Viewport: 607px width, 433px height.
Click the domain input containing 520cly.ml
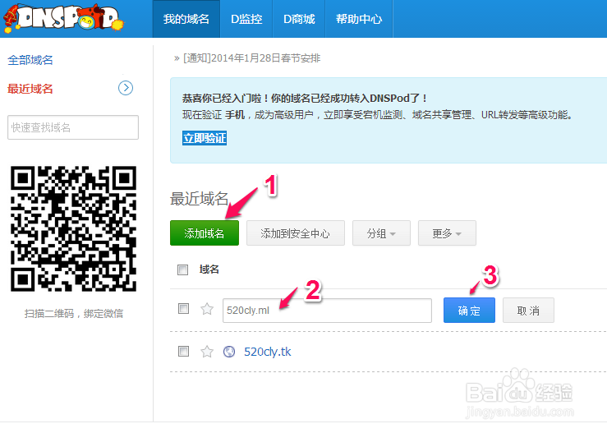coord(327,311)
